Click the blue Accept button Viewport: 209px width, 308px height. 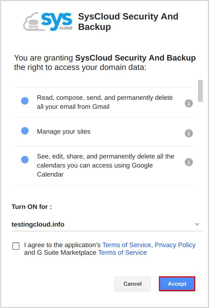pos(177,284)
